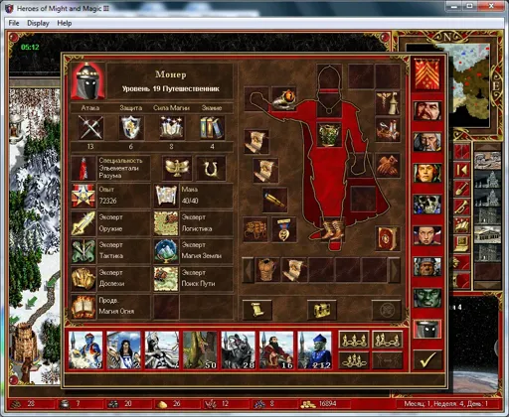Select the creature stack showing 212

(314, 350)
